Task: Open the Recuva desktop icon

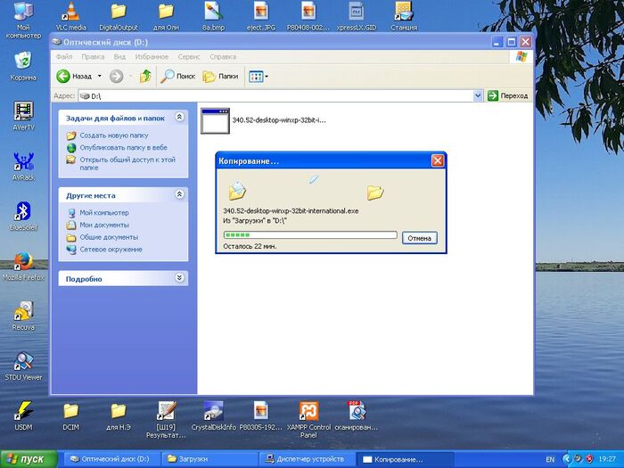Action: point(23,310)
